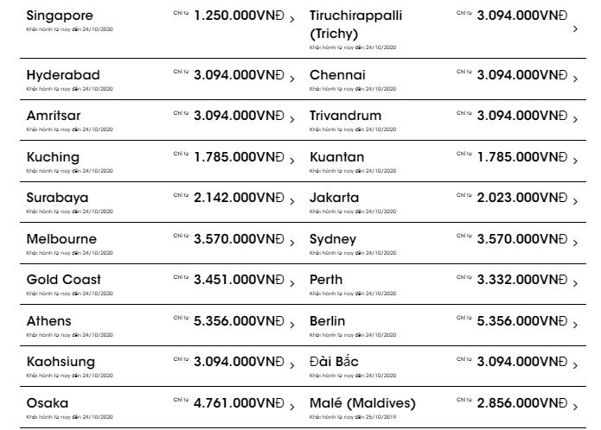Select the chevron for Malé (Maldives) fare
Viewport: 601px width, 430px height.
point(575,407)
